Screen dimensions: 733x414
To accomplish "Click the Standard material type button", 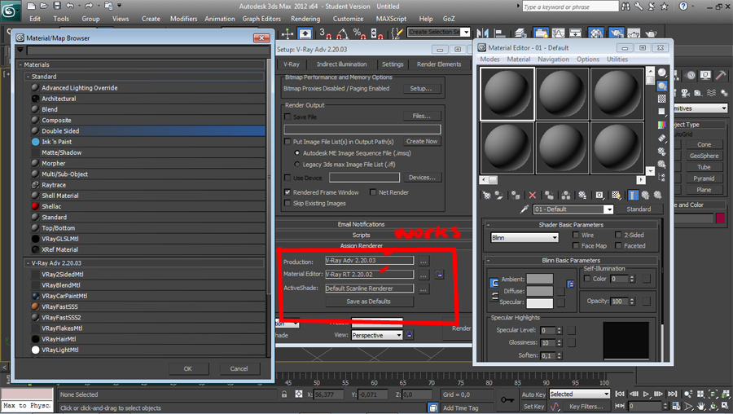I will click(639, 209).
